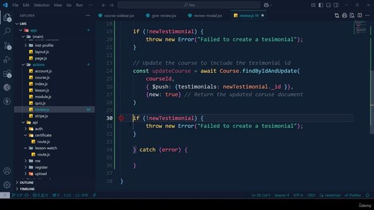Open the Accounts icon in activity bar
This screenshot has width=374, height=210.
point(7,171)
